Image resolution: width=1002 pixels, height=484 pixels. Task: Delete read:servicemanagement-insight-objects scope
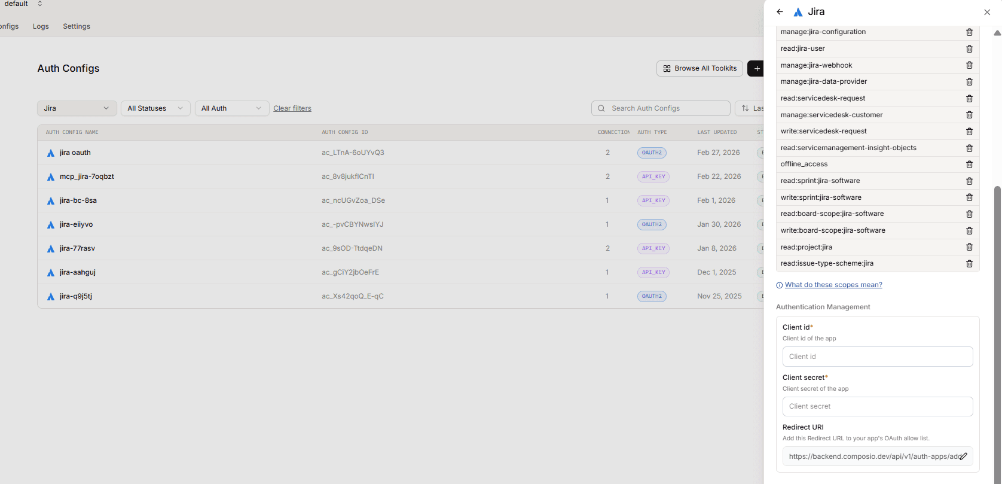[969, 148]
